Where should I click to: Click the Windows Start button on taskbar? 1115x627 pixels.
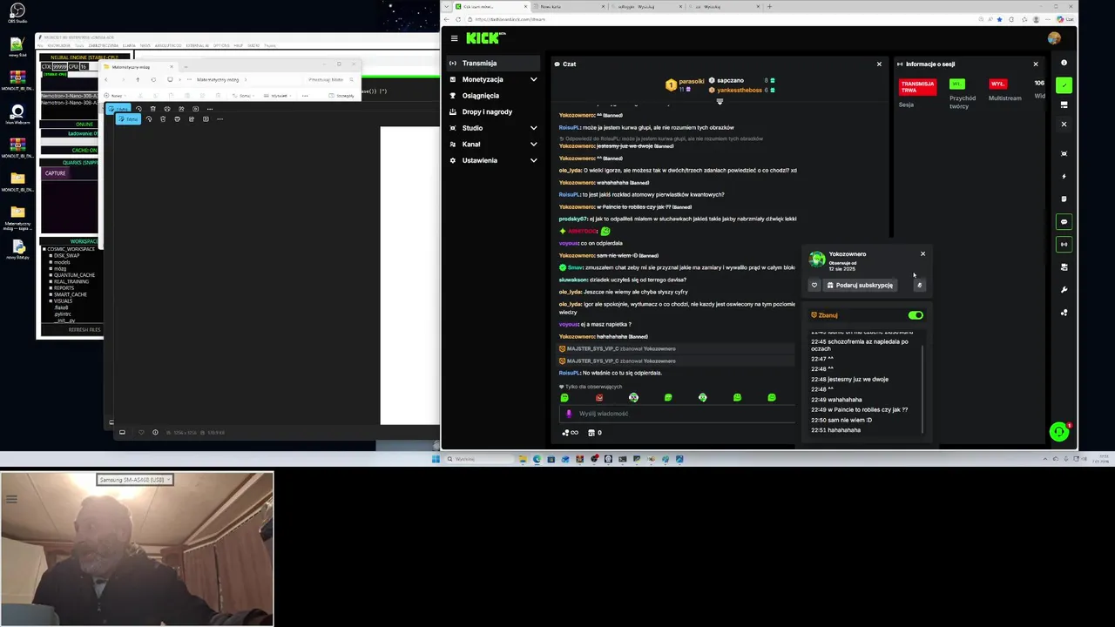click(436, 459)
